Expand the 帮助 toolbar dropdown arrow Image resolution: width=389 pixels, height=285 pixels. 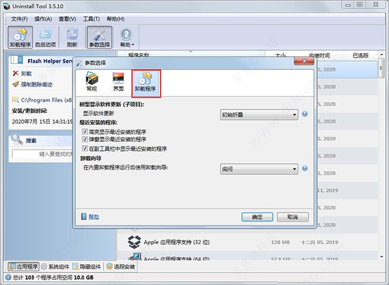133,45
